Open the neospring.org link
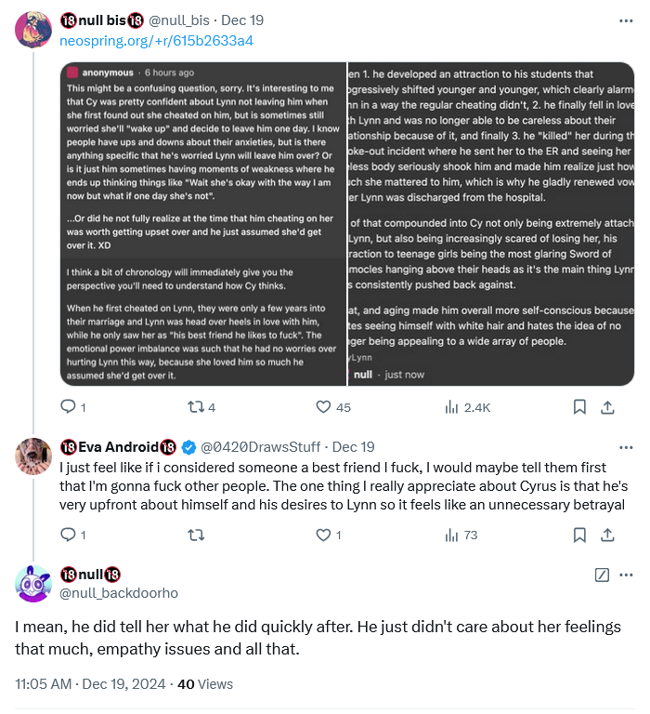650x714 pixels. point(156,41)
